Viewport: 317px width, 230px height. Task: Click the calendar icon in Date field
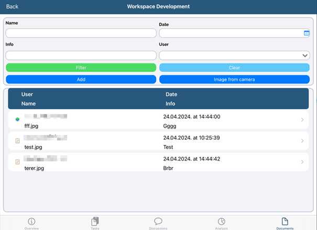(307, 33)
